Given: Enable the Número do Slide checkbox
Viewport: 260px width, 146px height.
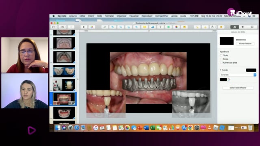Looking at the screenshot, I should [x=221, y=63].
